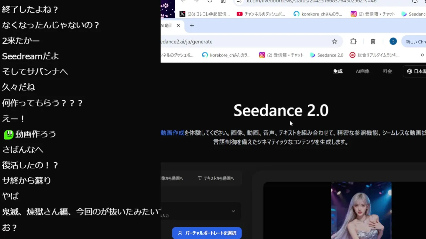Click the x.com/livedoornews URL in back window
Image resolution: width=426 pixels, height=239 pixels.
click(311, 1)
